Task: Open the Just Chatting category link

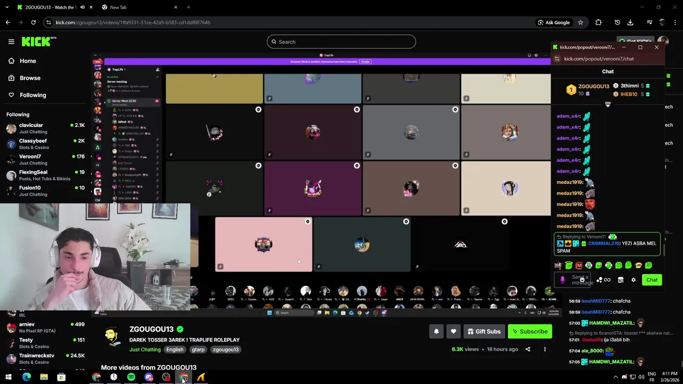Action: point(145,349)
